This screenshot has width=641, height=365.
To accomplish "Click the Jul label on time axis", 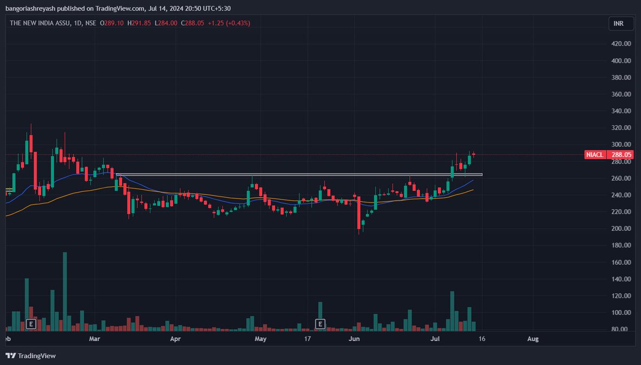I will pyautogui.click(x=435, y=339).
